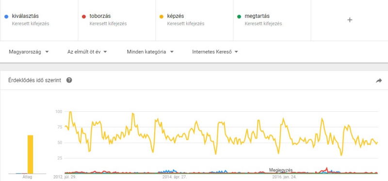The width and height of the screenshot is (388, 181).
Task: Open the help question mark icon
Action: click(69, 80)
